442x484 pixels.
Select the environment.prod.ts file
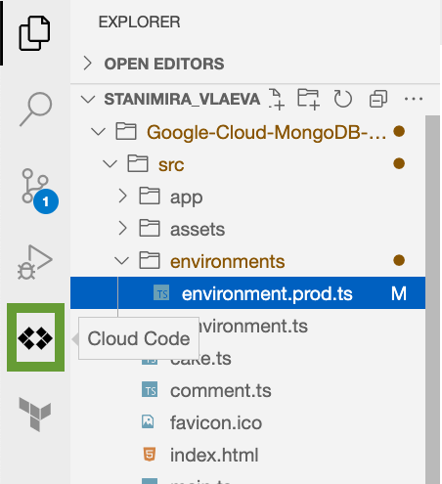point(247,292)
